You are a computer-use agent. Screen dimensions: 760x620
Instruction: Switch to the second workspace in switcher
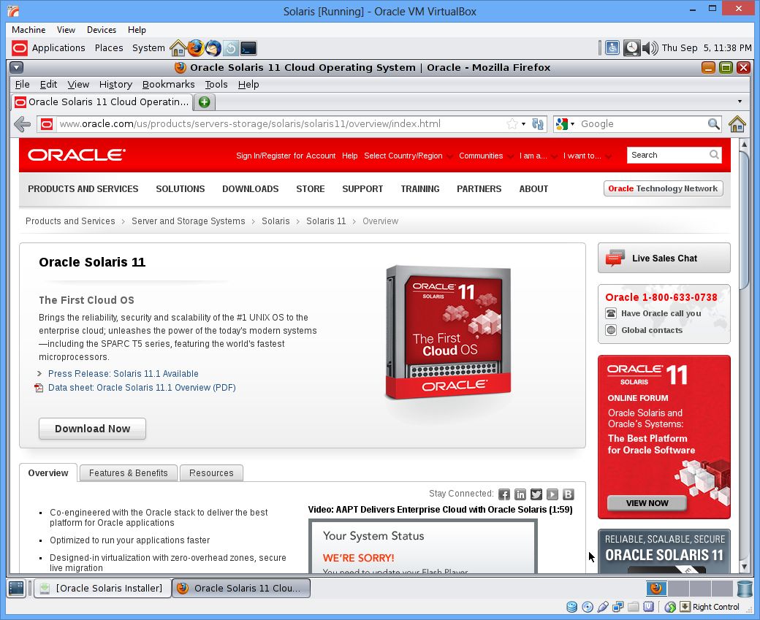pos(679,589)
